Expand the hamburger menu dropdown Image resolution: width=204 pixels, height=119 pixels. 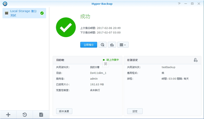(122, 45)
